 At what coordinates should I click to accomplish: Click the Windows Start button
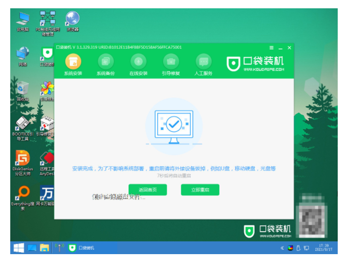tap(19, 247)
